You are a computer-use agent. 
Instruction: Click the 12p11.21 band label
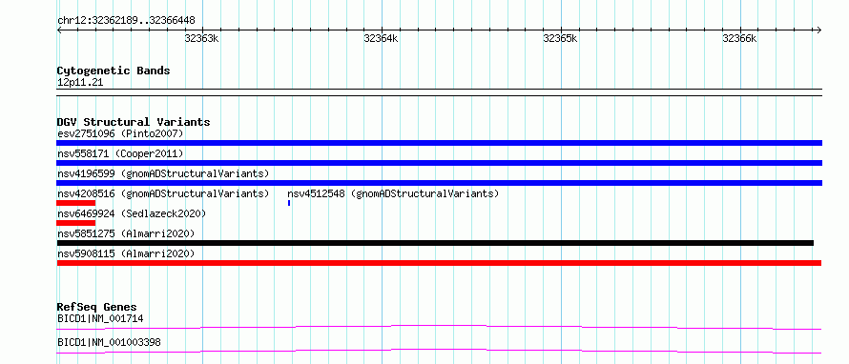click(x=80, y=82)
